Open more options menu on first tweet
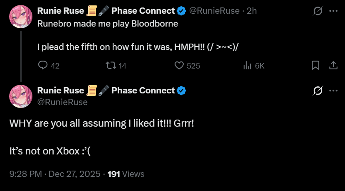 [x=333, y=11]
